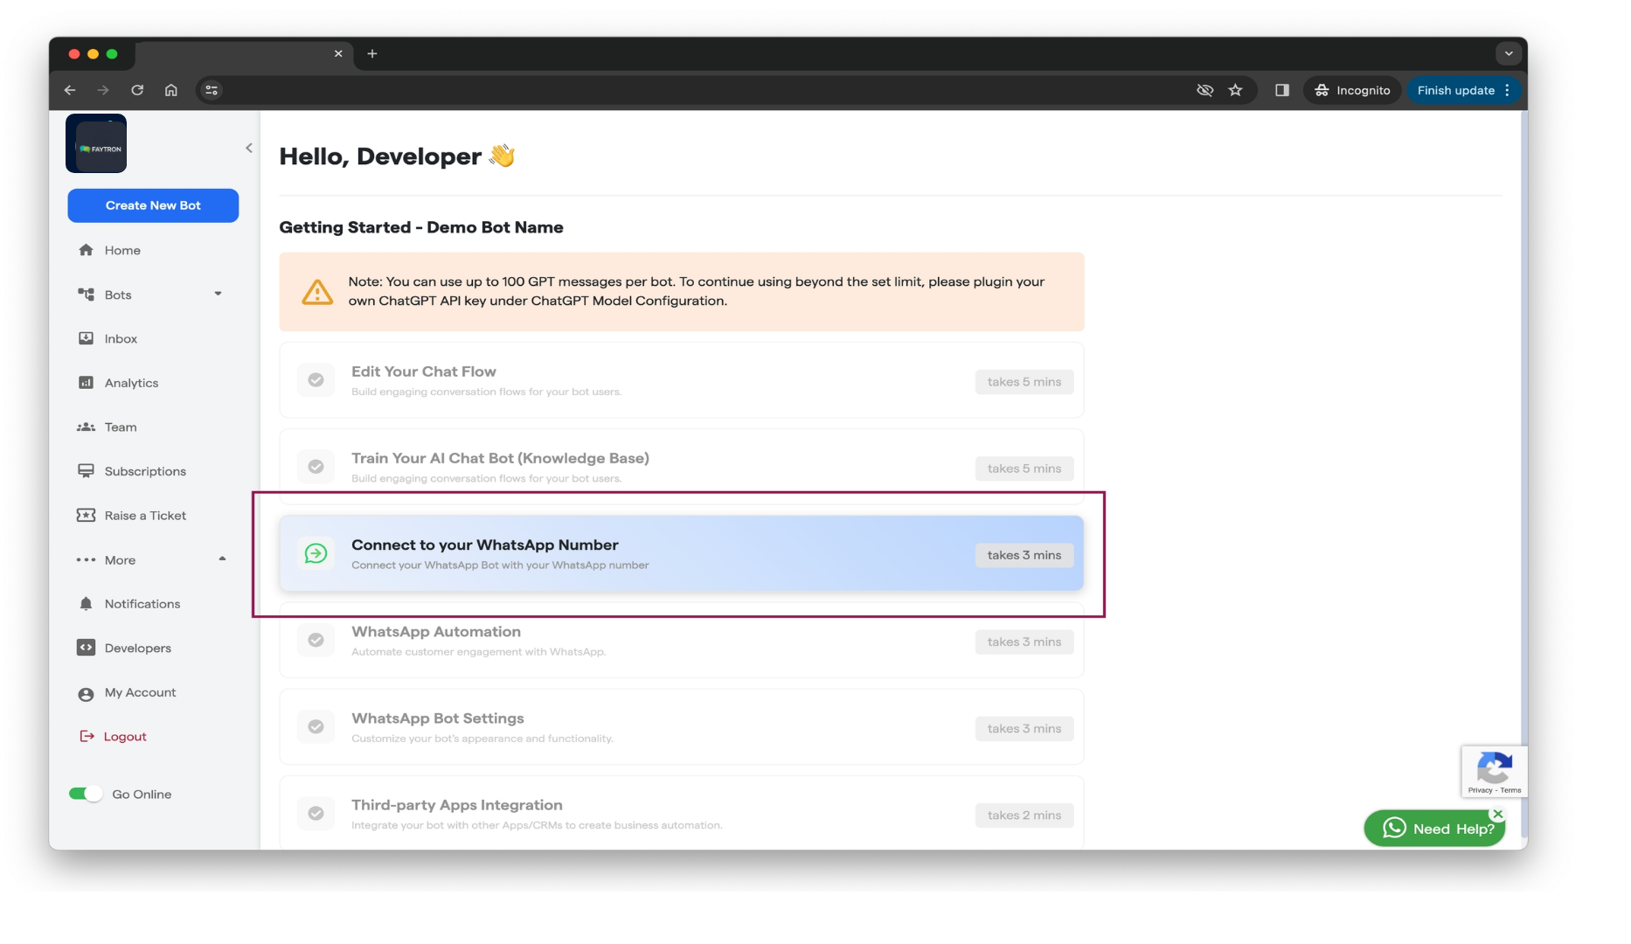Open Edit Your Chat Flow step
The height and width of the screenshot is (944, 1631).
pos(682,380)
